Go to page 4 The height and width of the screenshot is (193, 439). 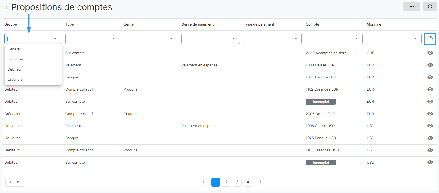coord(248,182)
